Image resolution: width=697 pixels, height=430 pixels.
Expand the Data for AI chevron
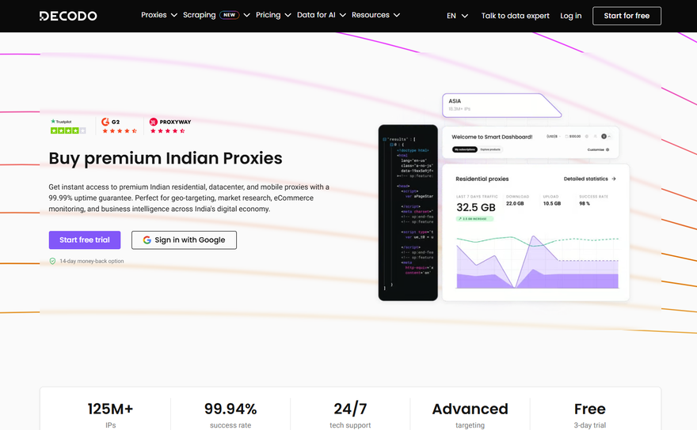pyautogui.click(x=343, y=15)
